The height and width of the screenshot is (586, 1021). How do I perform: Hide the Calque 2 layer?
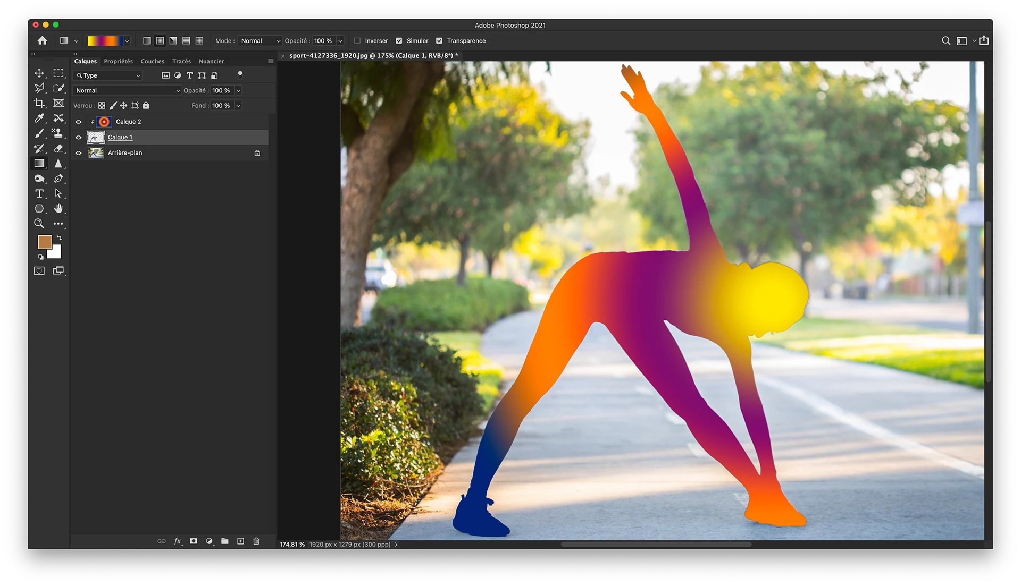[79, 122]
